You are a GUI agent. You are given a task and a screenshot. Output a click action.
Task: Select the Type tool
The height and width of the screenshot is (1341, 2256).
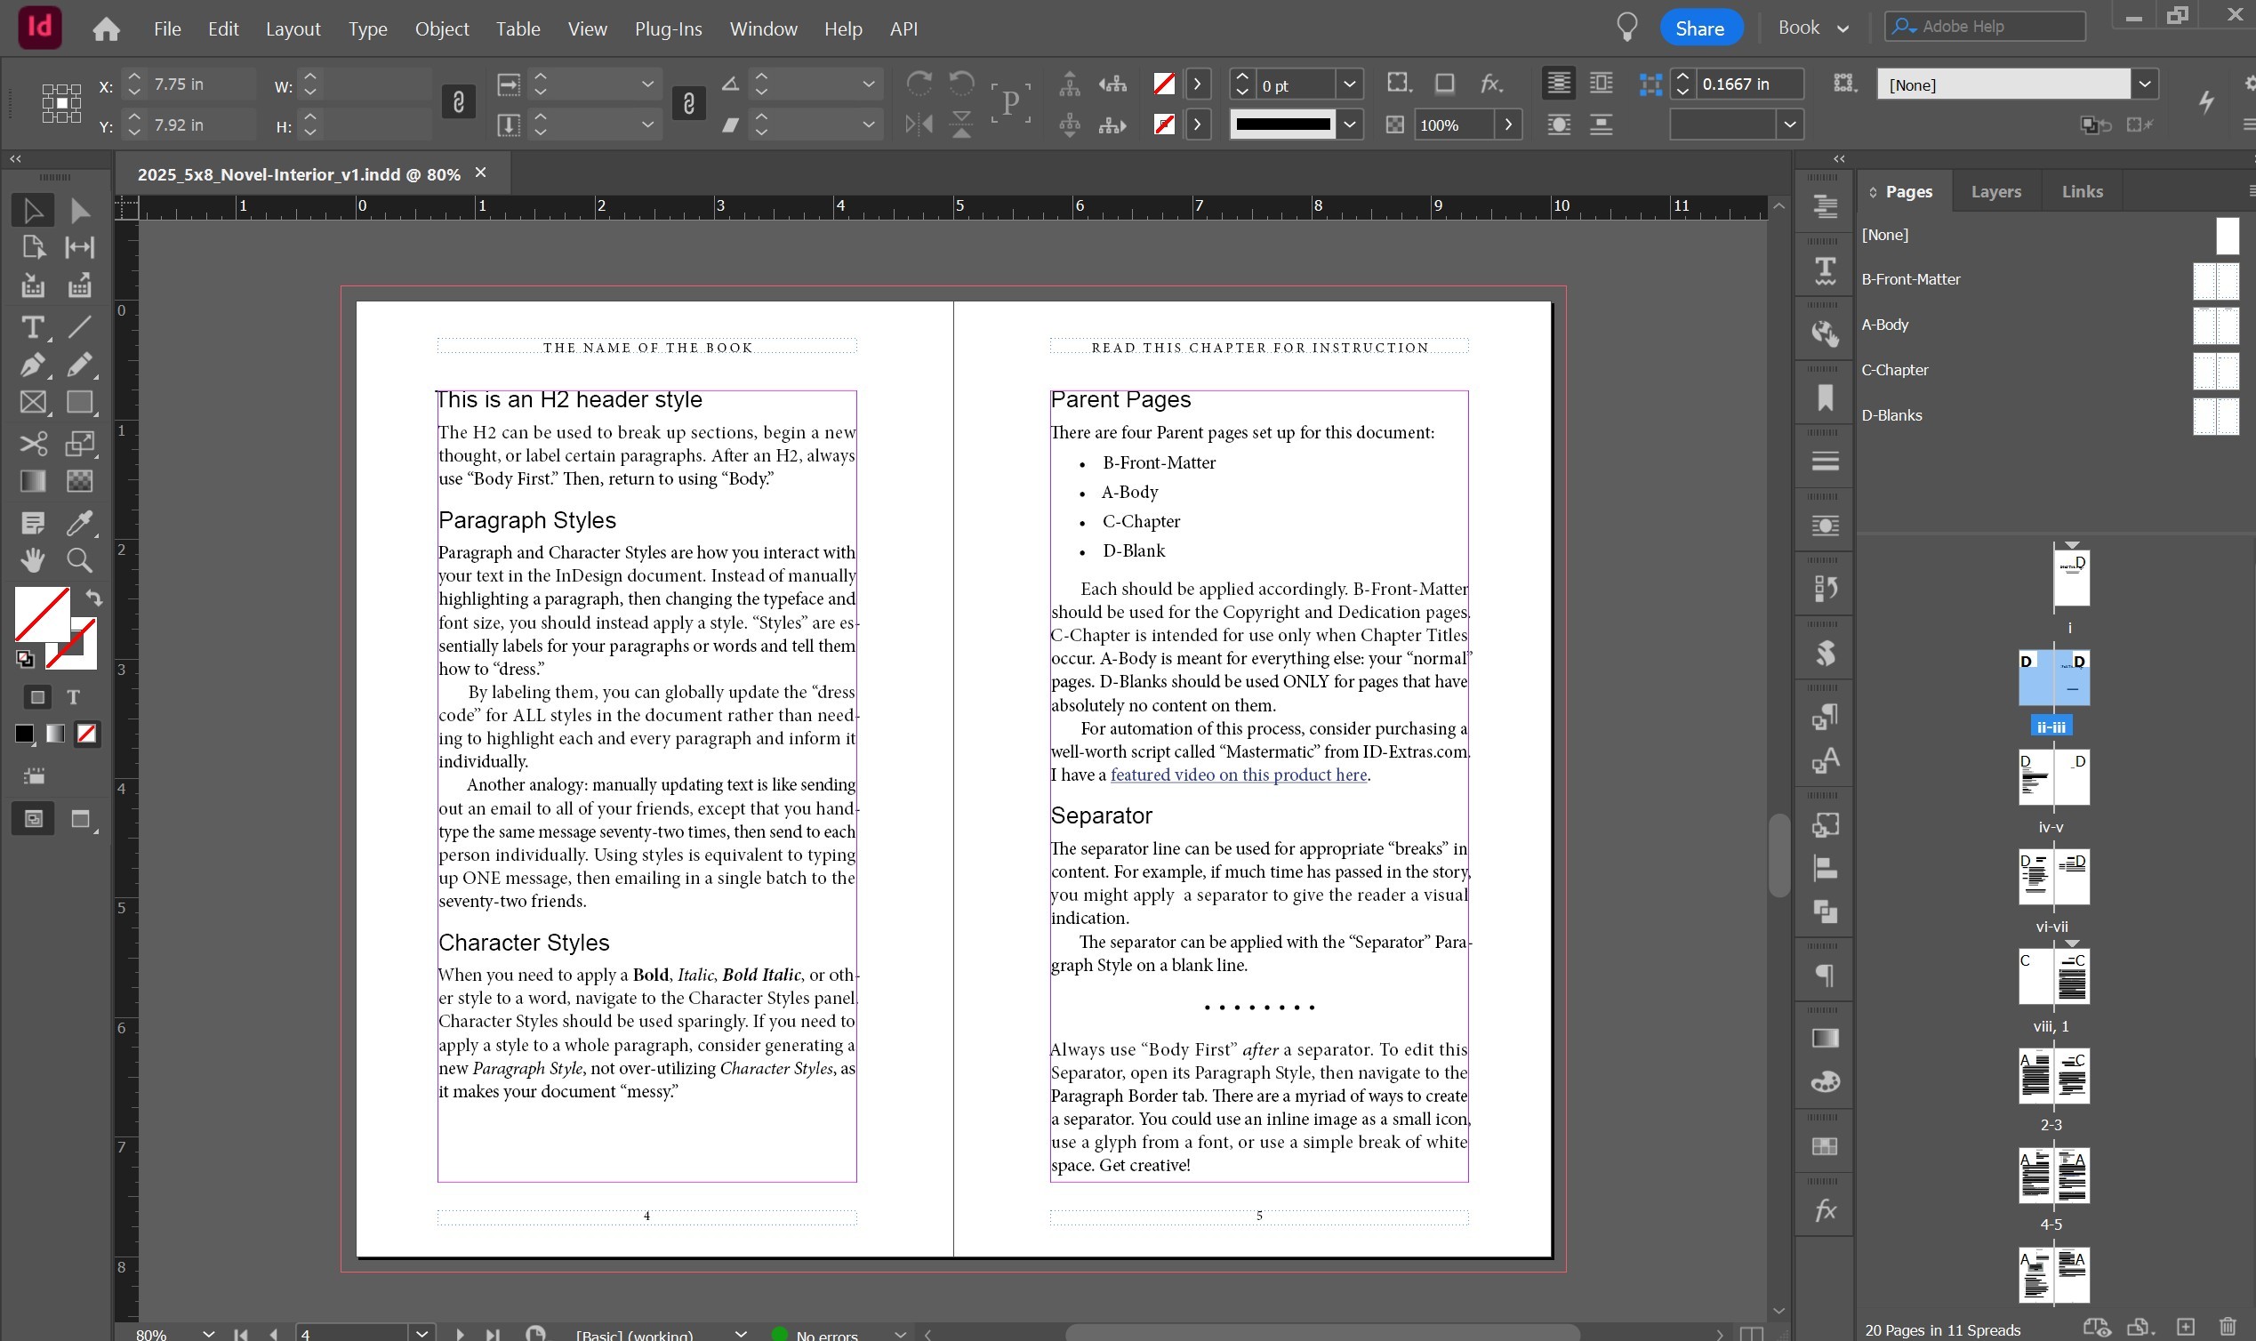pyautogui.click(x=33, y=327)
